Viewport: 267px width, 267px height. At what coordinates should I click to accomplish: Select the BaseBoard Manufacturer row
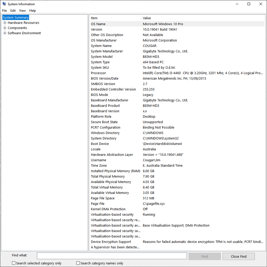pyautogui.click(x=177, y=100)
